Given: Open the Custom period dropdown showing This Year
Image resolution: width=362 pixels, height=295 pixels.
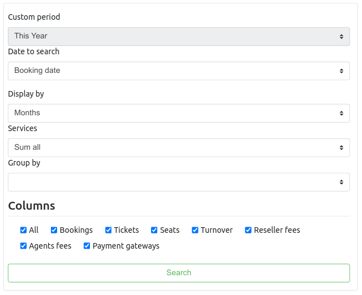Looking at the screenshot, I should tap(179, 36).
